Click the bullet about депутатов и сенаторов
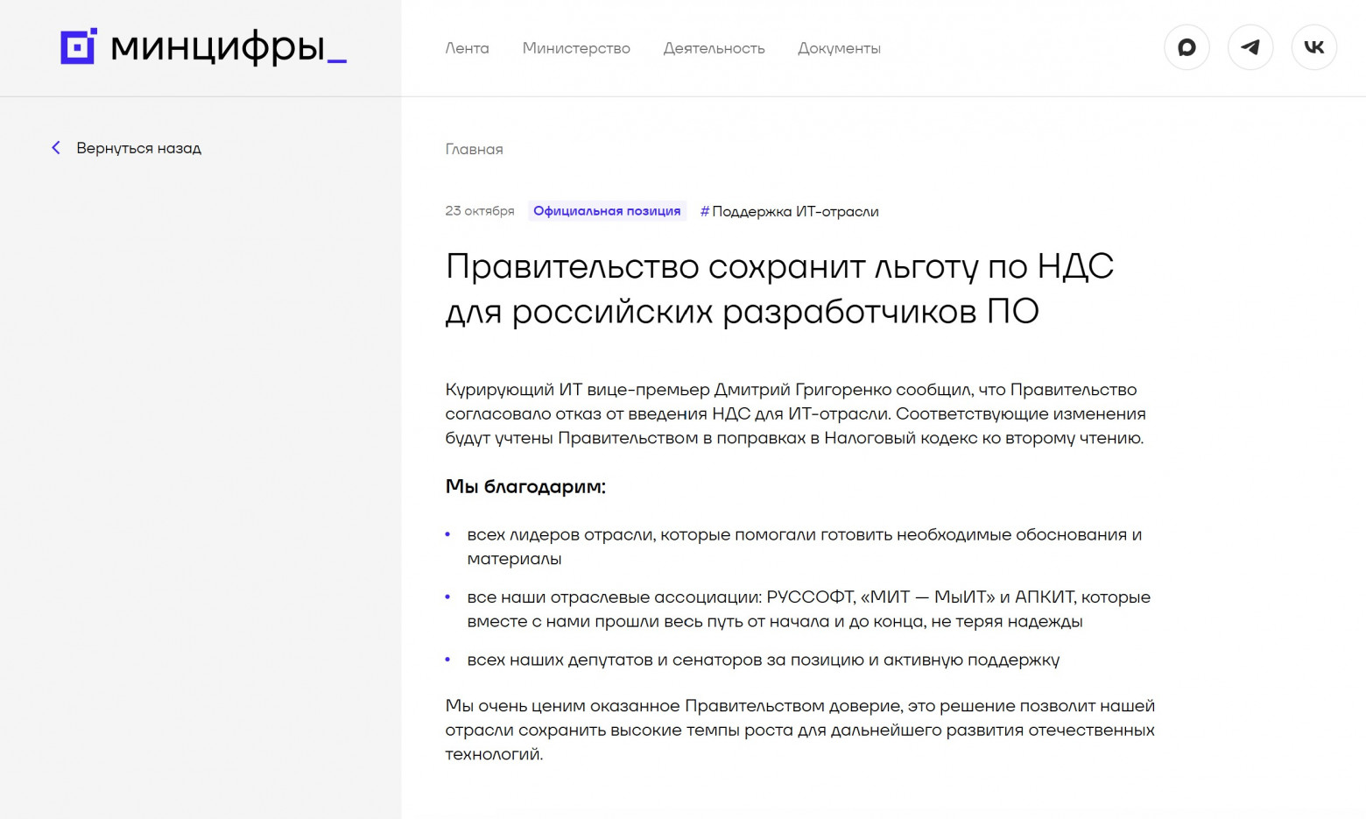Screen dimensions: 1366x819 [763, 660]
